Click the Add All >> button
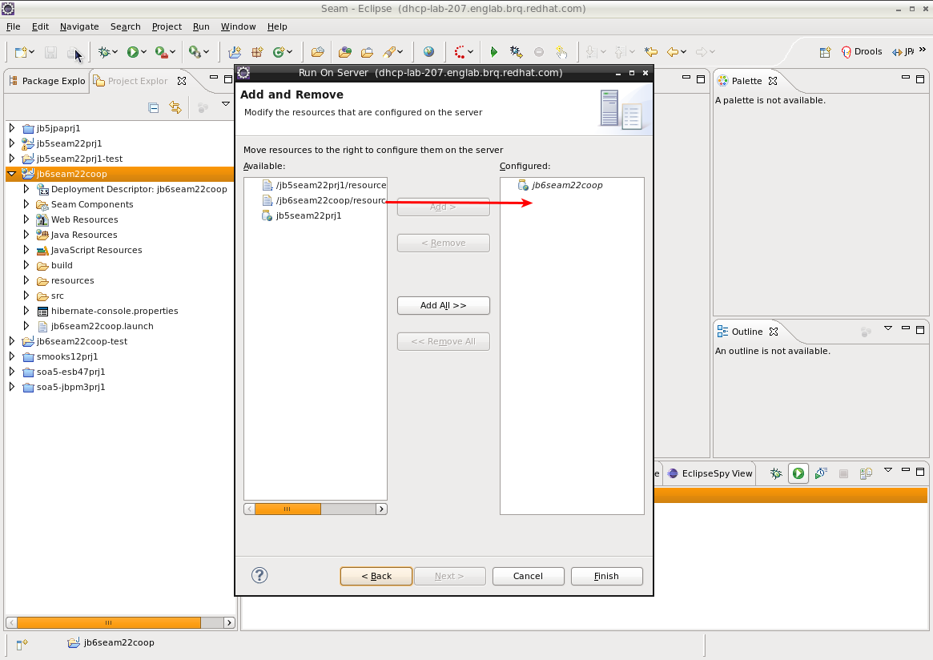This screenshot has width=933, height=660. [443, 305]
